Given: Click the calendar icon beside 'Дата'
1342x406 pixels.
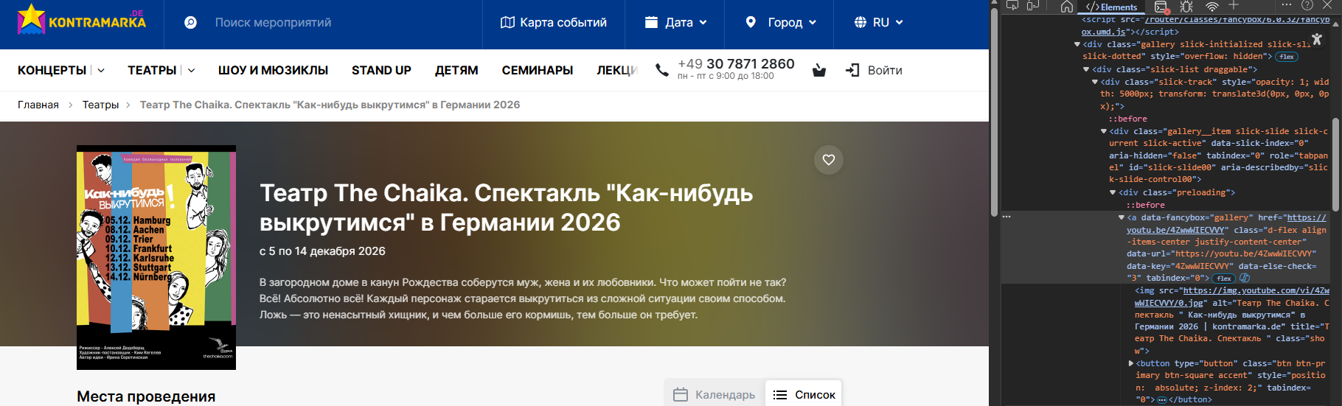Looking at the screenshot, I should pyautogui.click(x=651, y=22).
